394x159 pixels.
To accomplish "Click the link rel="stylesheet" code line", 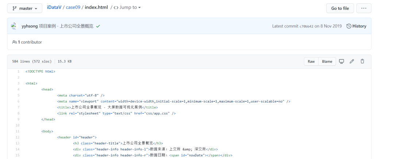I will 116,113.
